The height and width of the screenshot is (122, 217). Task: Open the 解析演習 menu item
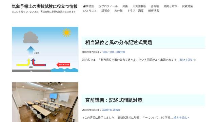pos(154,11)
